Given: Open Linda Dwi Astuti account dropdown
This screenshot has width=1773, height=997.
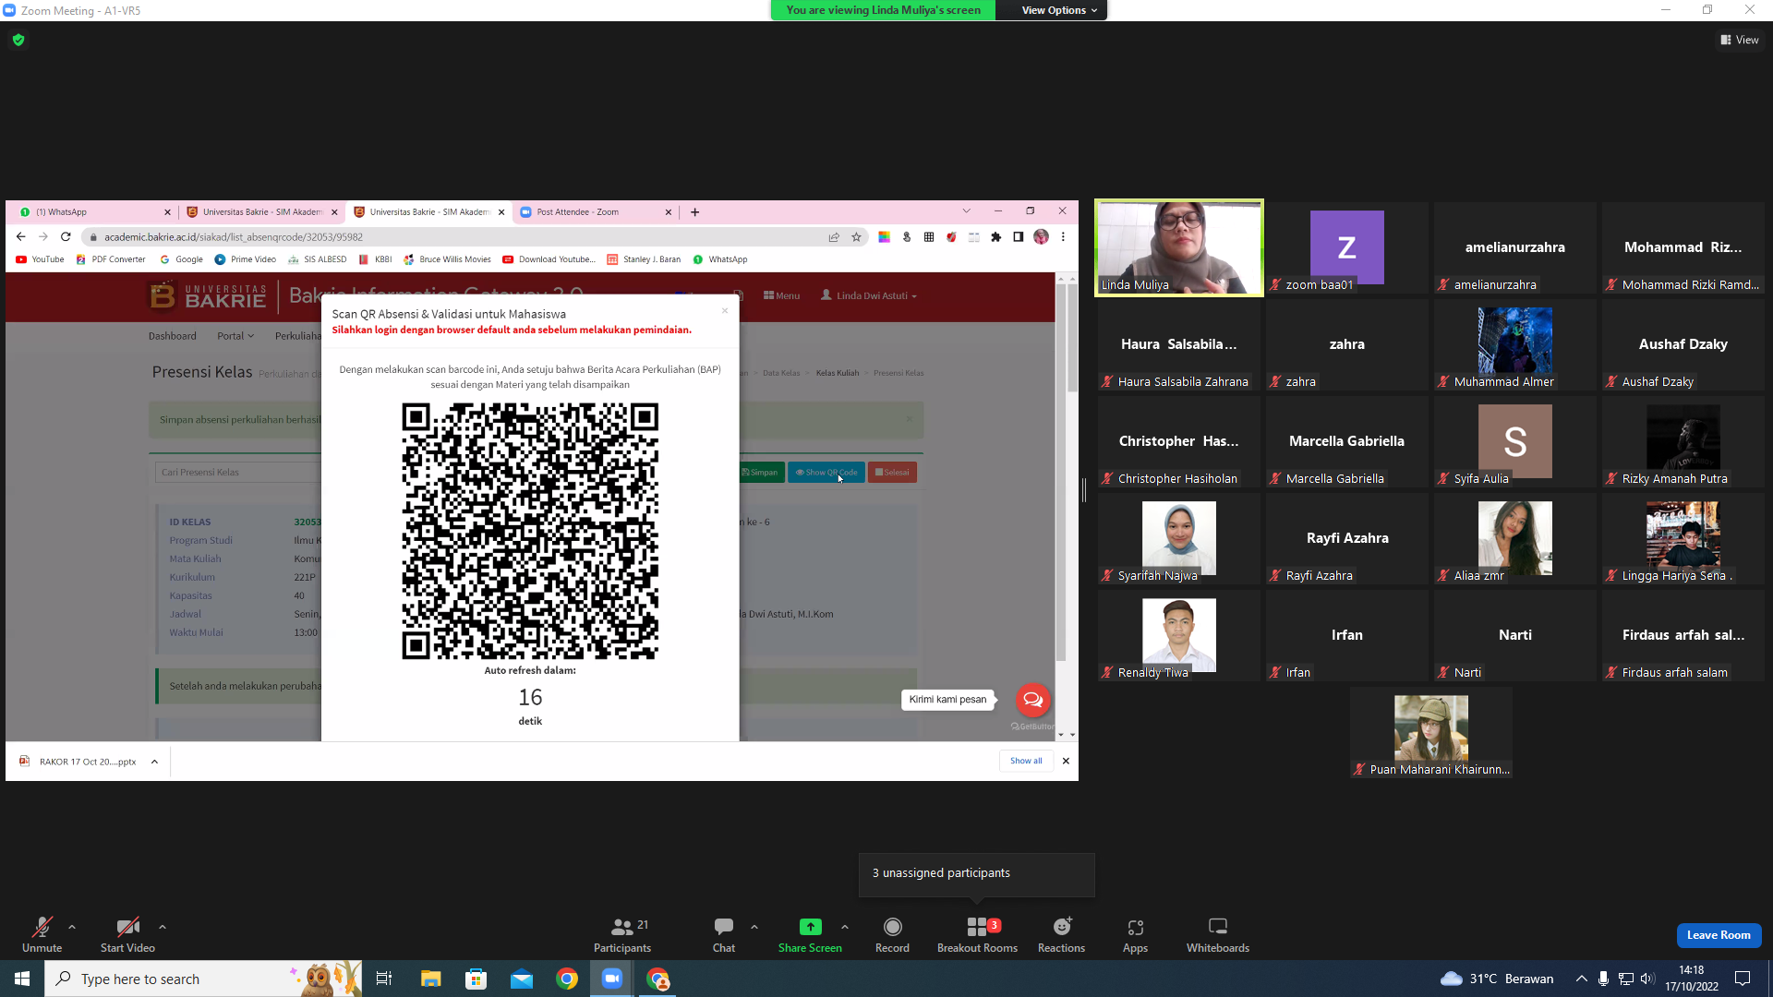Looking at the screenshot, I should tap(869, 295).
